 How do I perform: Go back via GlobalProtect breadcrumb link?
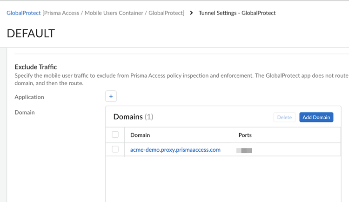(24, 13)
